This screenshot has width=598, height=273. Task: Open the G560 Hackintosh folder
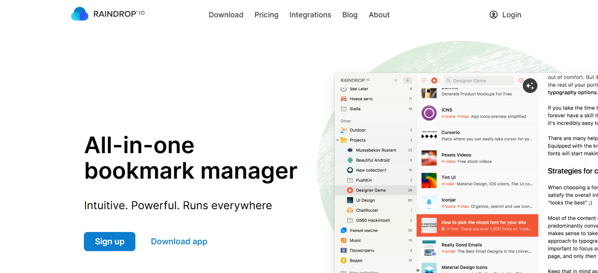376,220
